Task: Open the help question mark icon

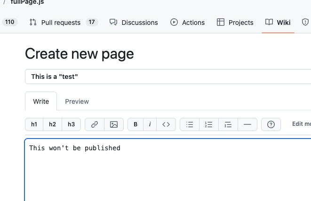Action: pos(271,124)
